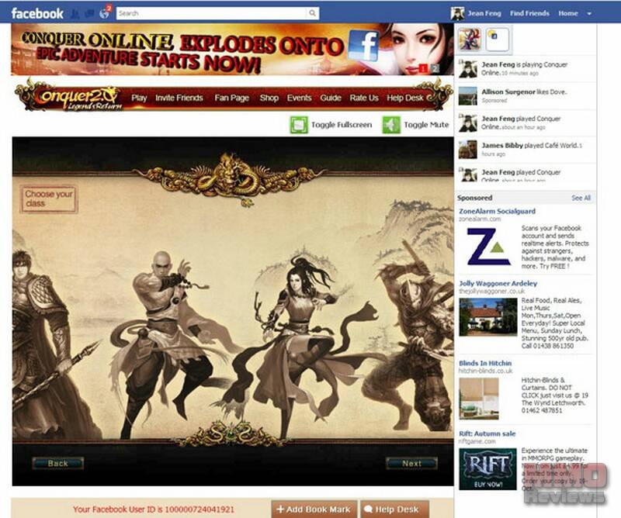Select banner slide 2 indicator

tap(435, 68)
